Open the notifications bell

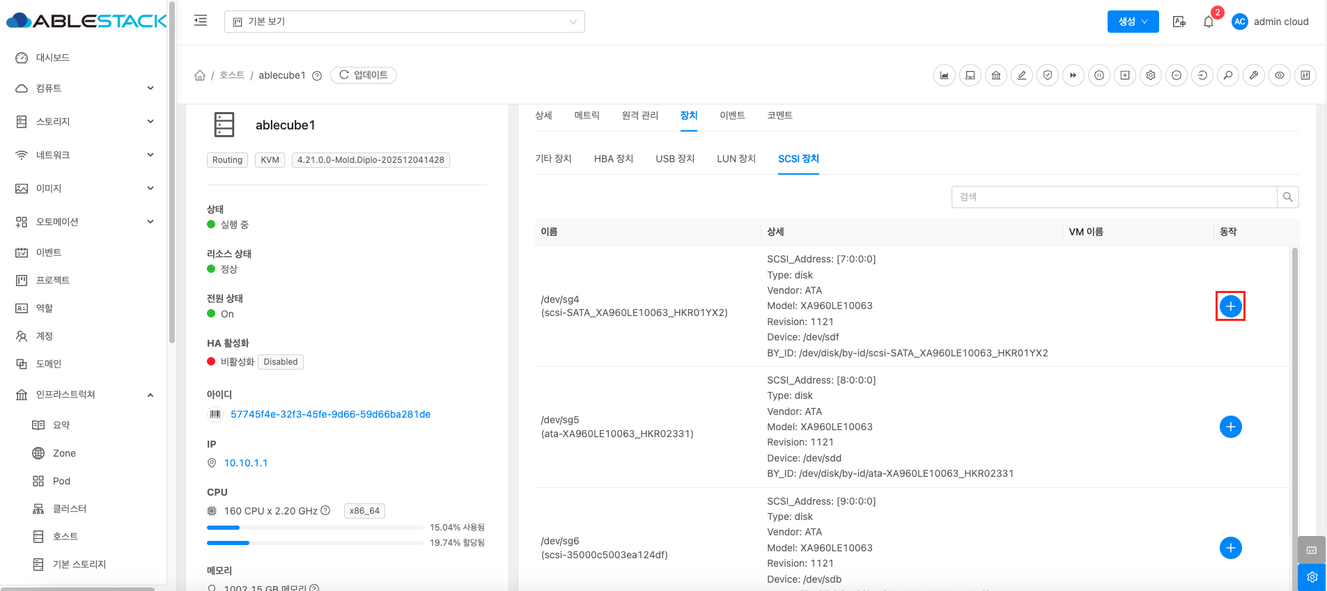pos(1209,22)
